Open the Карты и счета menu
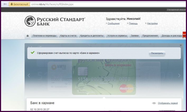 [x=68, y=36]
